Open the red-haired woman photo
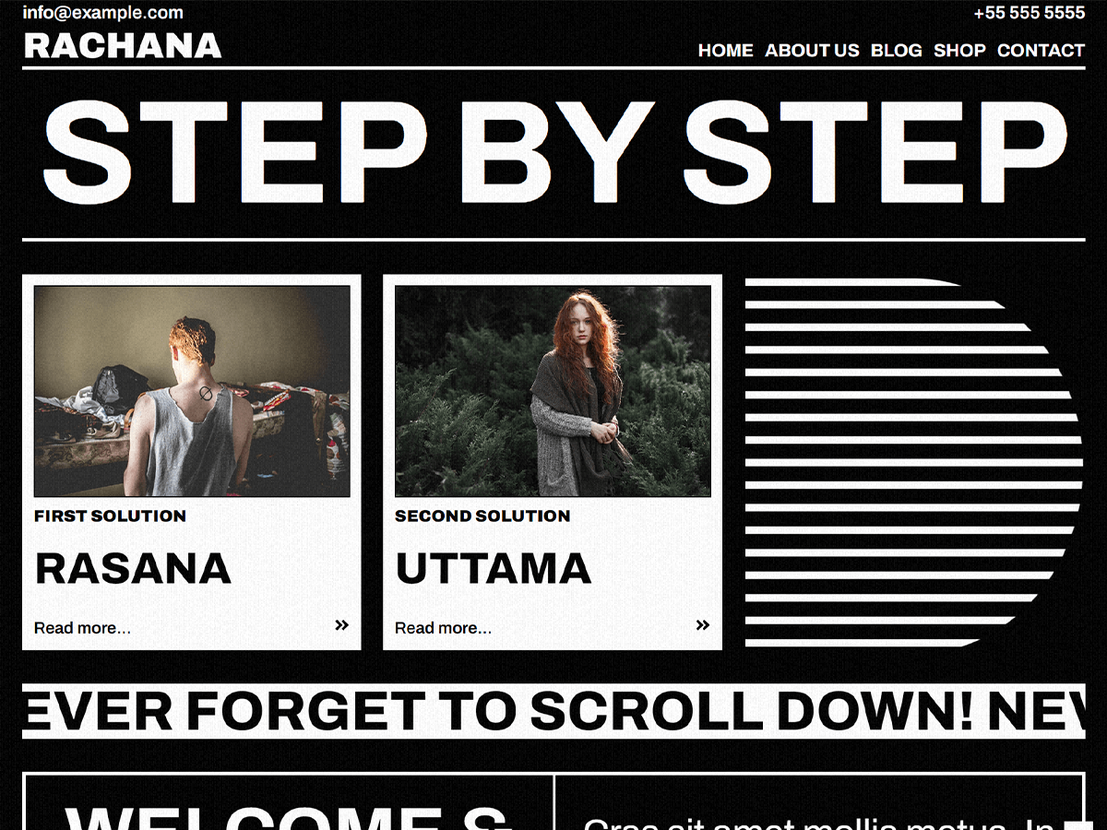The height and width of the screenshot is (830, 1107). [x=553, y=391]
